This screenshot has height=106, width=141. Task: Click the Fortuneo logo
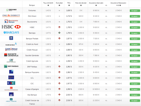11,10
